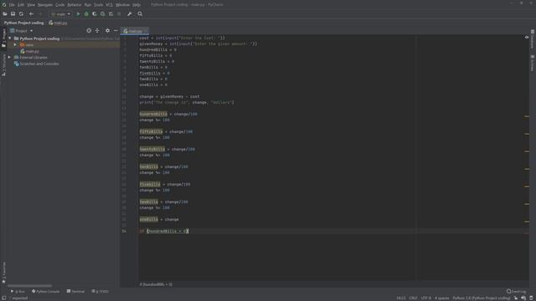Toggle the SciView panel on right edge
Viewport: 536px width, 301px height.
[x=533, y=64]
